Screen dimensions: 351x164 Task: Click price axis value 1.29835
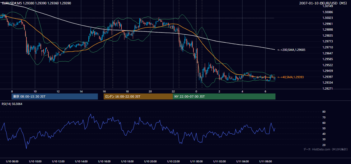328,36
